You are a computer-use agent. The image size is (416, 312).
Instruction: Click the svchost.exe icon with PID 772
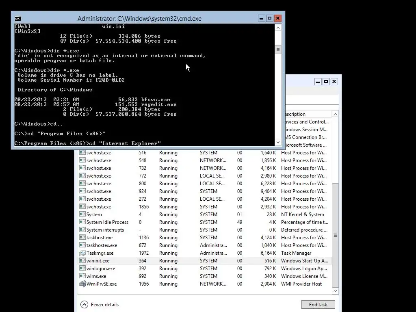pyautogui.click(x=82, y=175)
